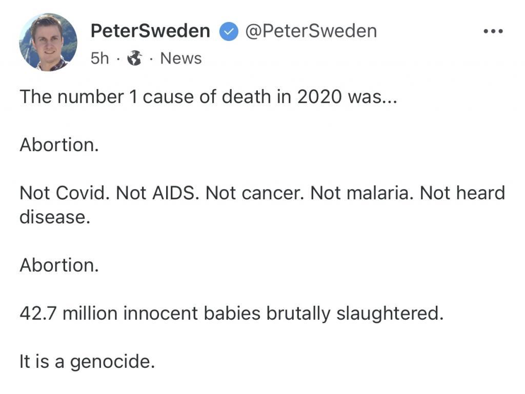
Task: Open the three-dot more options menu
Action: point(493,31)
